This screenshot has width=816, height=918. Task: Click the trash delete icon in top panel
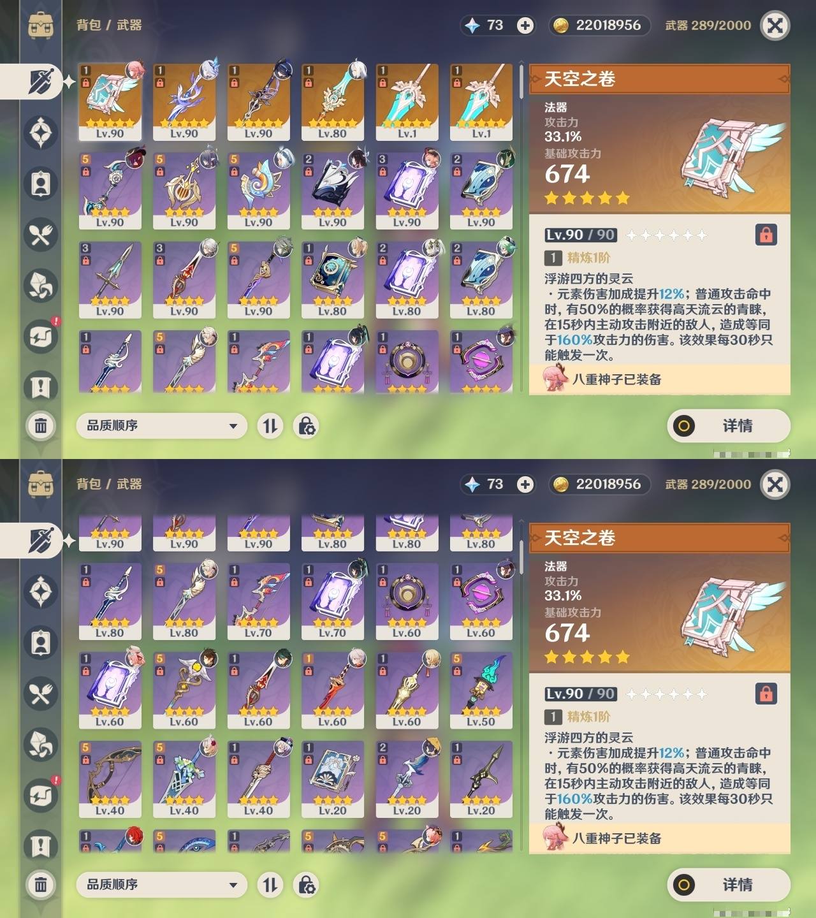41,425
